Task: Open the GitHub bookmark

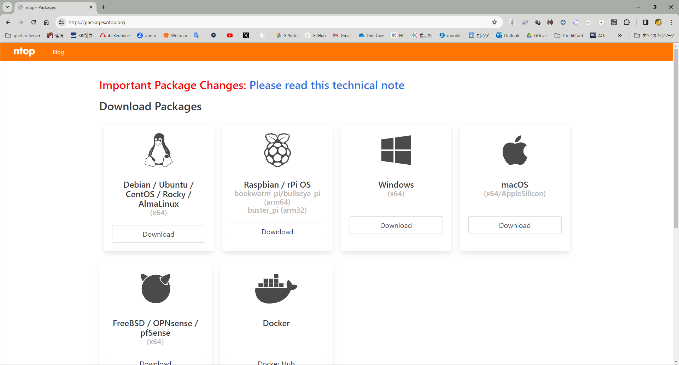Action: (x=315, y=35)
